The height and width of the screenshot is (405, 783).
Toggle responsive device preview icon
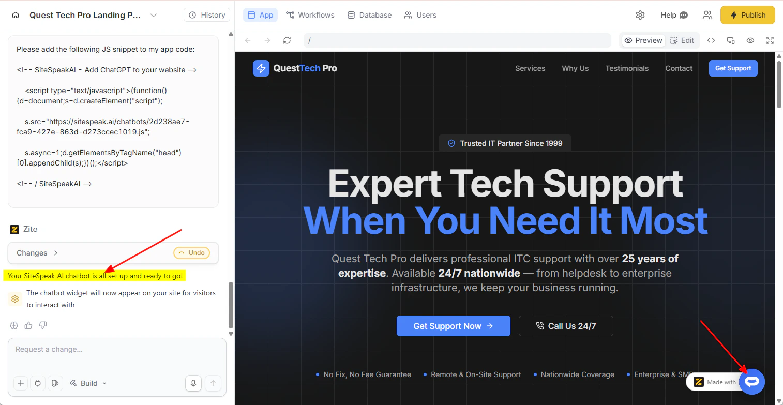coord(731,40)
